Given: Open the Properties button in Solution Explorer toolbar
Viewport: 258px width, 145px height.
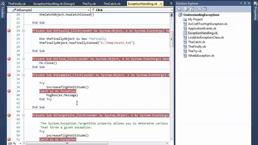Looking at the screenshot, I should pos(179,9).
